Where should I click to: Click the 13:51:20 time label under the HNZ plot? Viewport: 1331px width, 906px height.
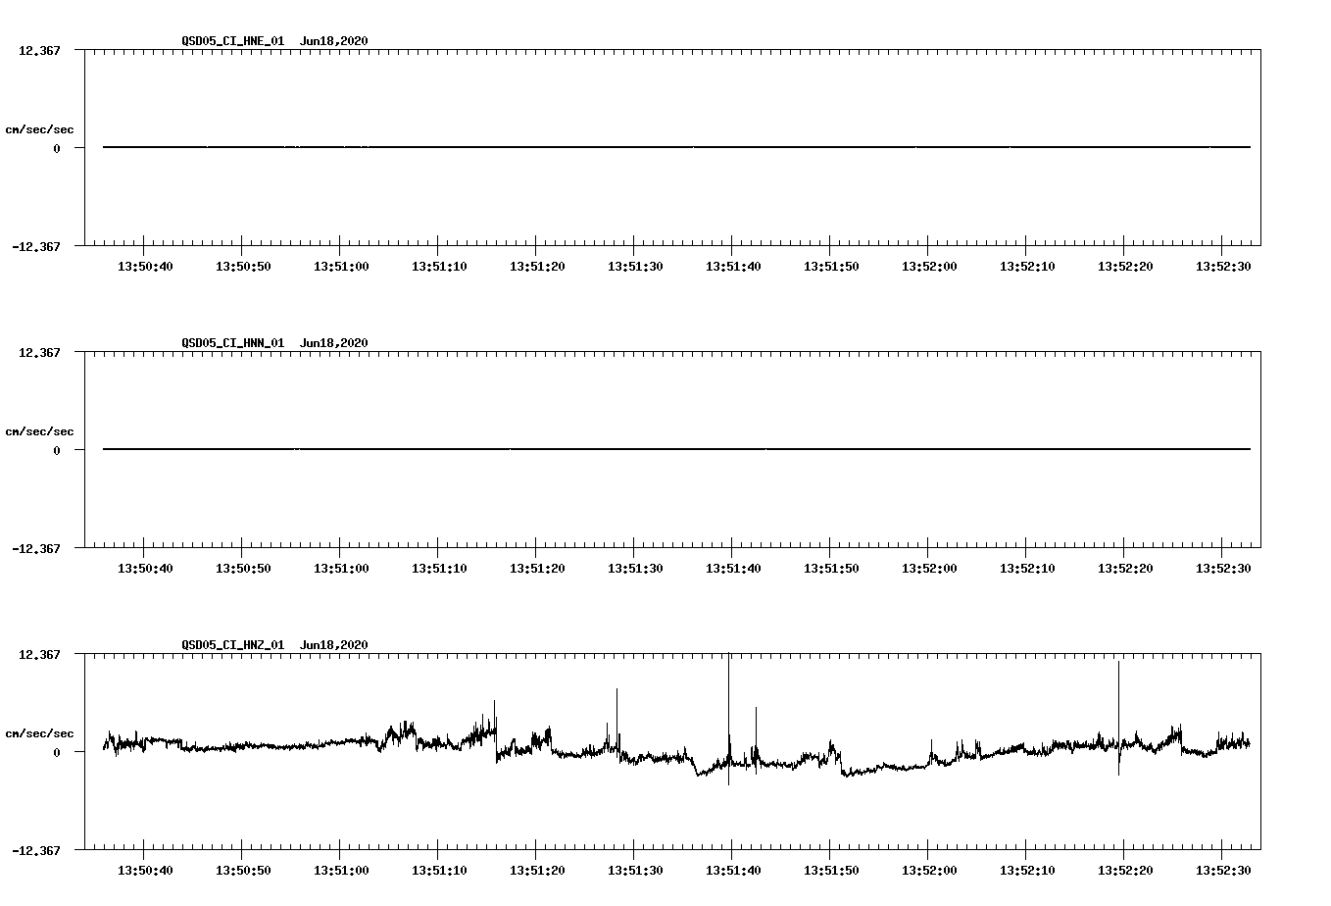pos(537,871)
